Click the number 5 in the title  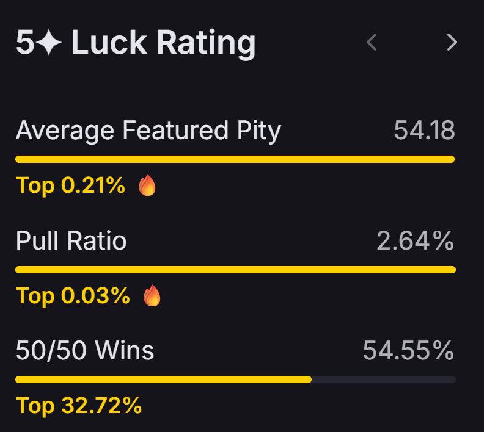[x=25, y=43]
